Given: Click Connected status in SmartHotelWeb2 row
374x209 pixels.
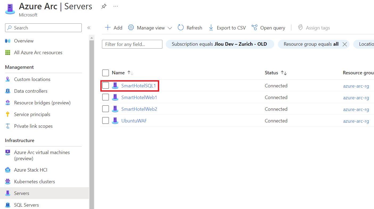Looking at the screenshot, I should point(276,109).
